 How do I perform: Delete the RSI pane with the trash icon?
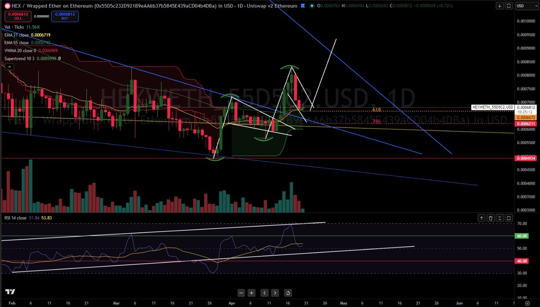tap(490, 218)
